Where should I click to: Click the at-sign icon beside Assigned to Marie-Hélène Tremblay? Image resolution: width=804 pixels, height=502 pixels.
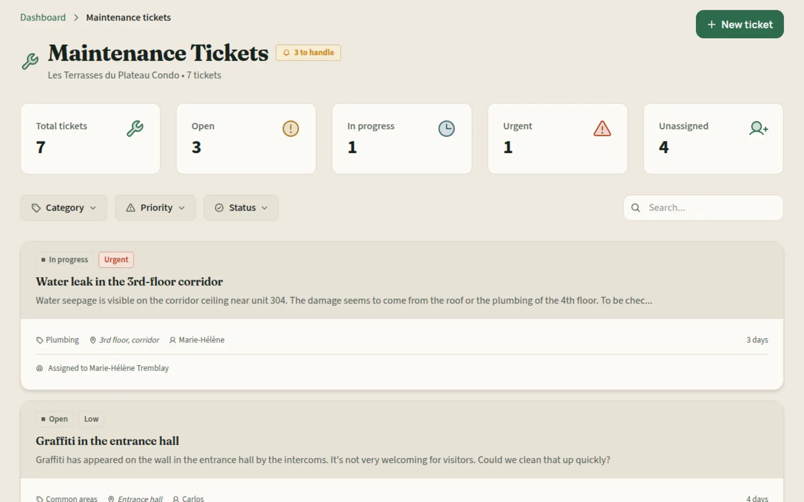pos(40,368)
